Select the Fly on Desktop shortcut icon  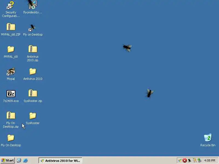point(32,28)
